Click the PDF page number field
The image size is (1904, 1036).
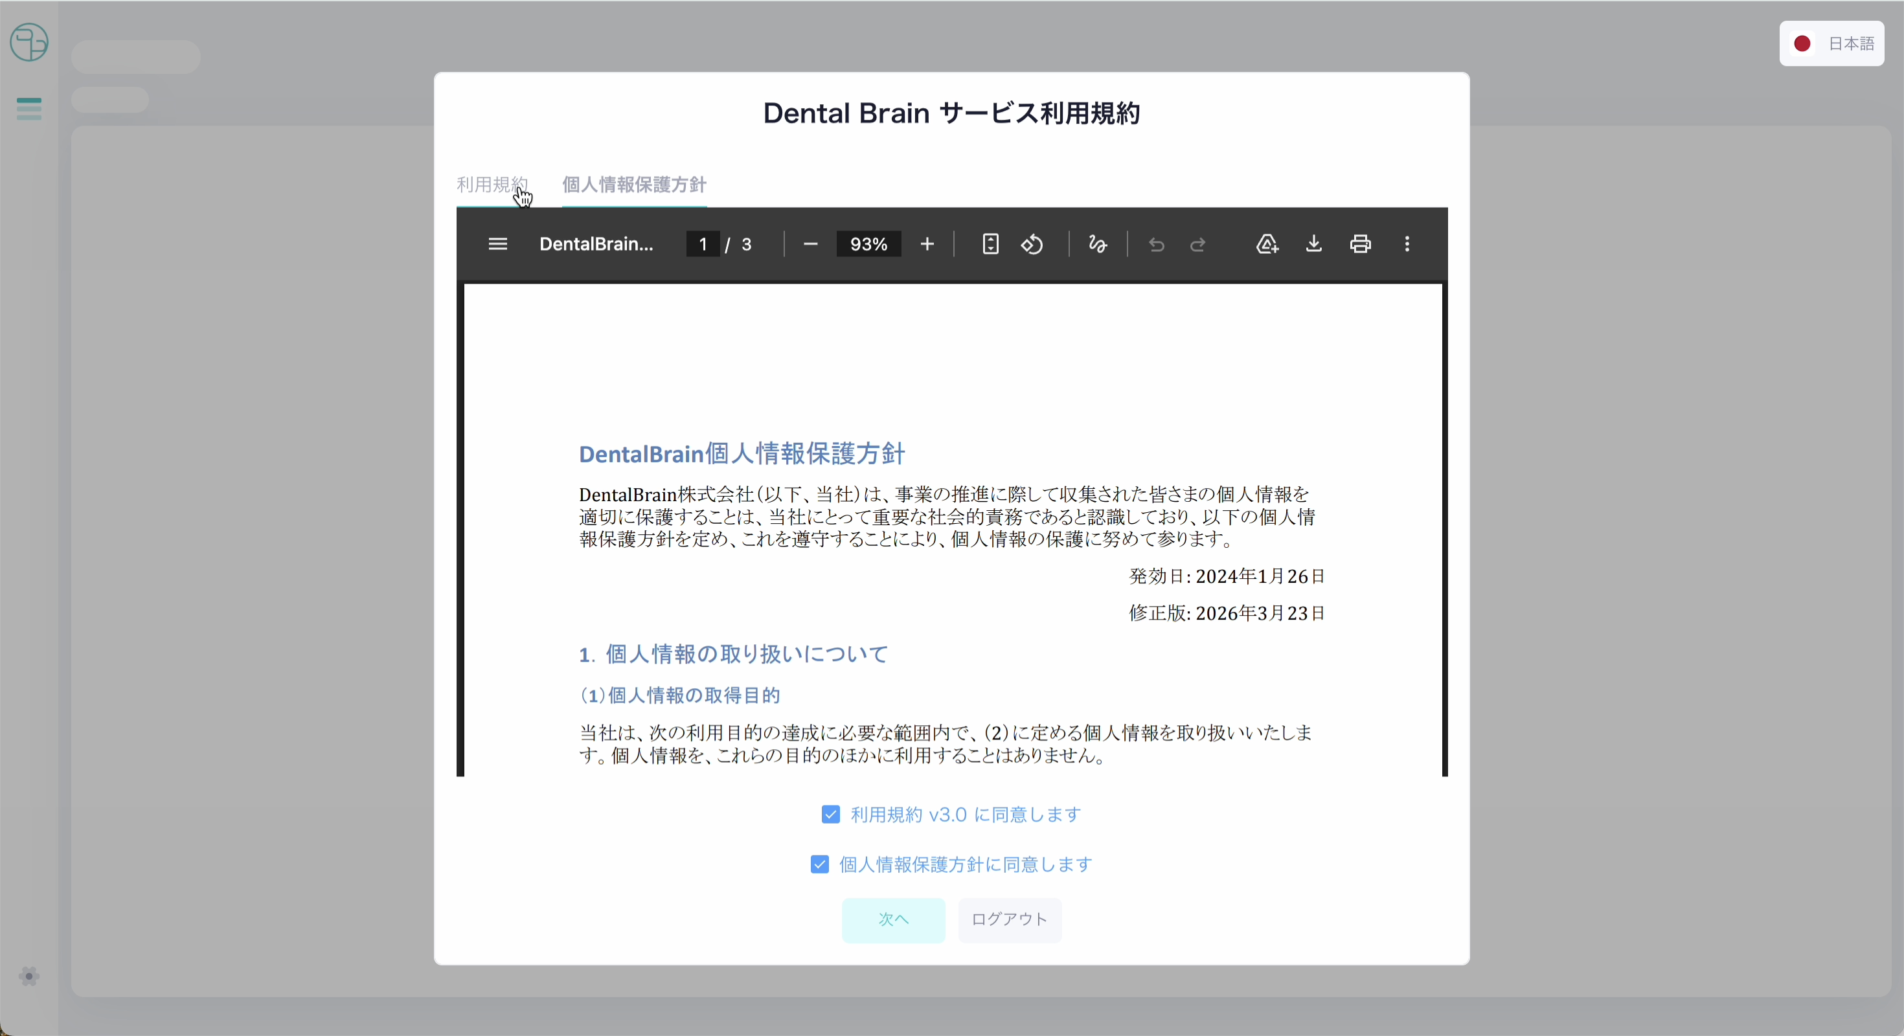[x=703, y=244]
